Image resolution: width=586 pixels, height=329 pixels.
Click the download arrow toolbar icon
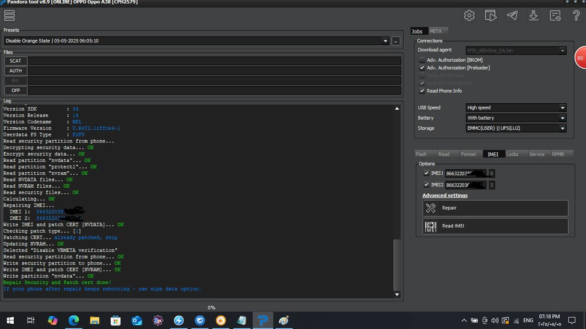(534, 16)
